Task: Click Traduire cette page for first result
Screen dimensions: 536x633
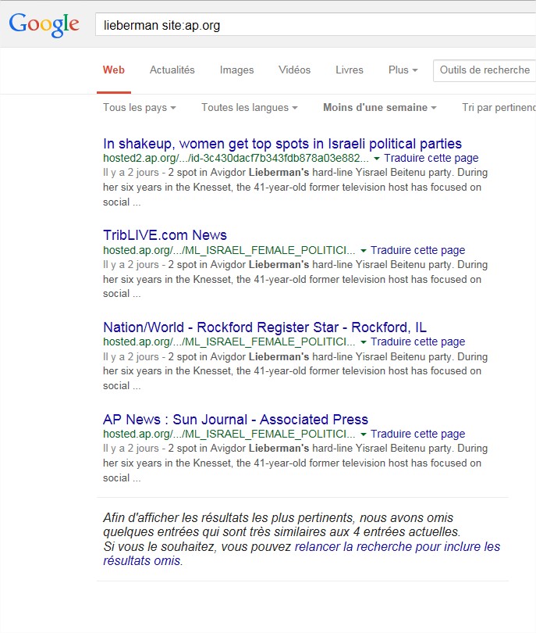Action: pos(431,158)
